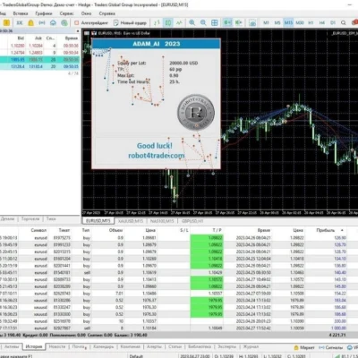Select the candlestick chart icon
This screenshot has height=358, width=358.
[168, 22]
